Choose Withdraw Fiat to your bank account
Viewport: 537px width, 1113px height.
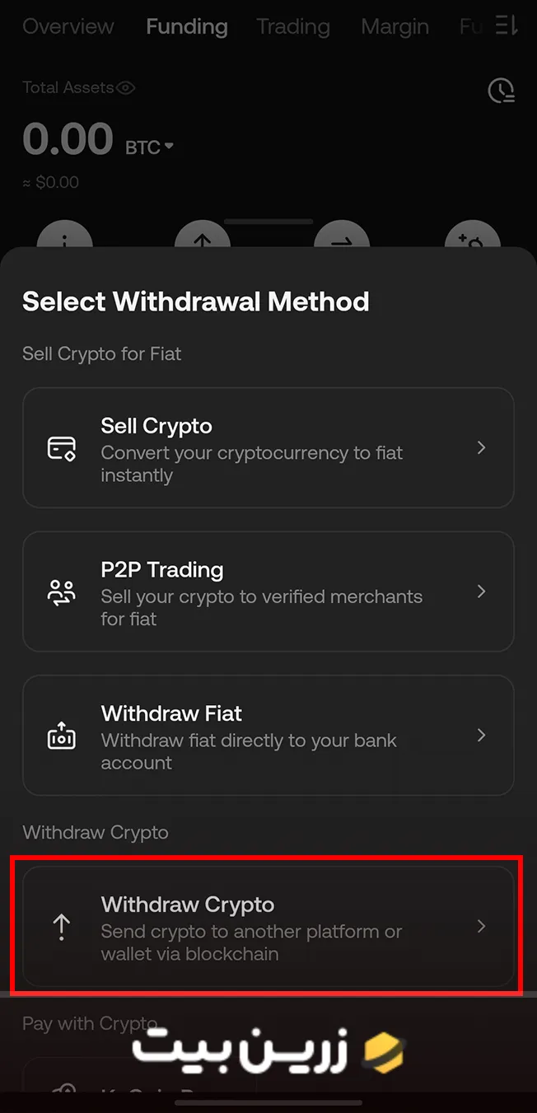pos(268,735)
